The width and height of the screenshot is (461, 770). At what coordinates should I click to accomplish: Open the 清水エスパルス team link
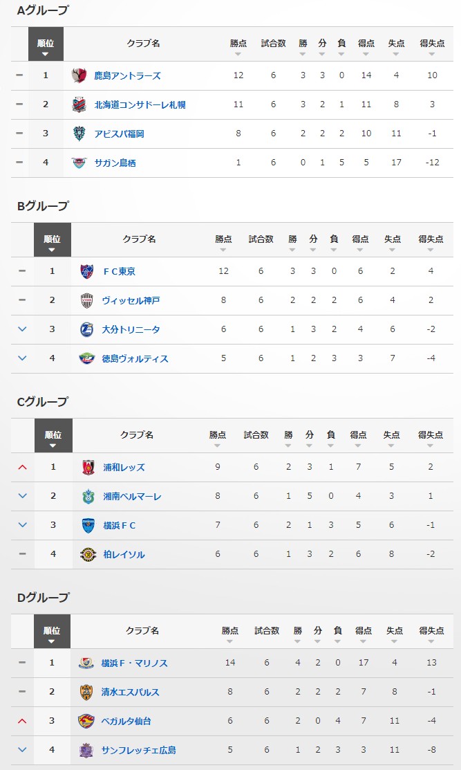click(x=130, y=692)
